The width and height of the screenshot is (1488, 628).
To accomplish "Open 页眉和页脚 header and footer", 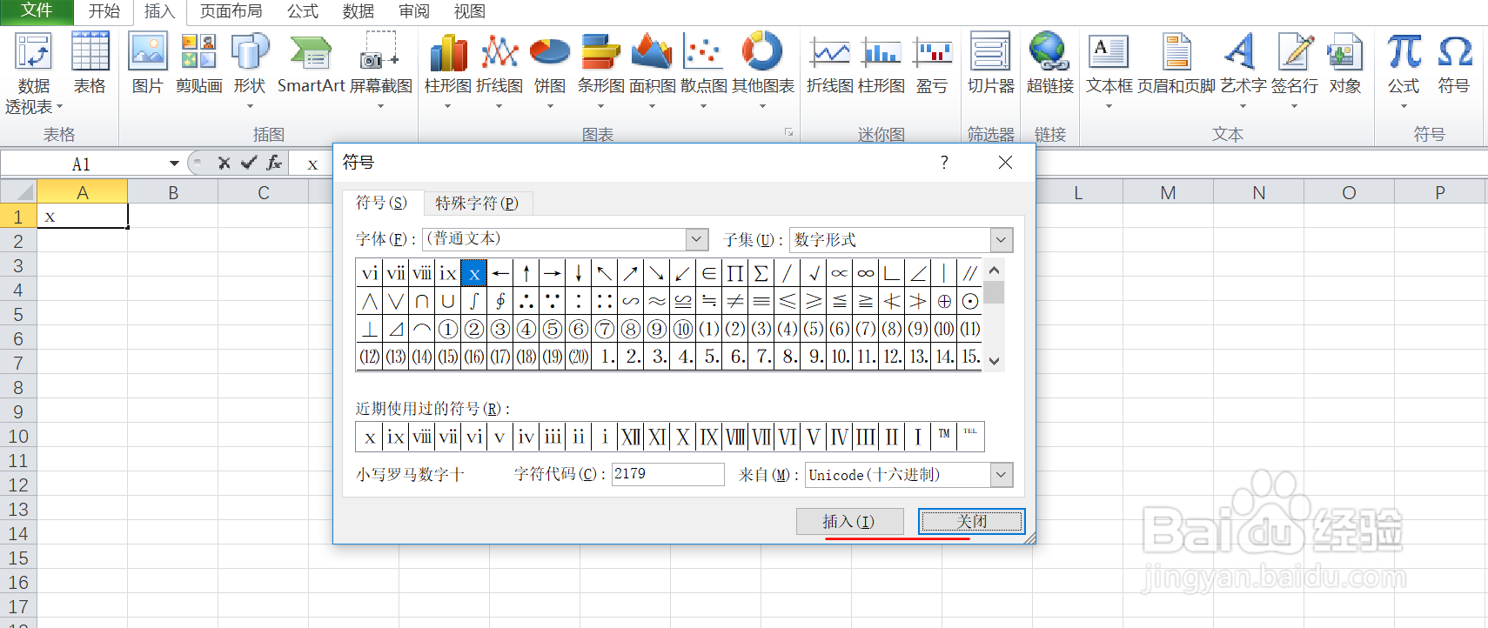I will coord(1176,63).
